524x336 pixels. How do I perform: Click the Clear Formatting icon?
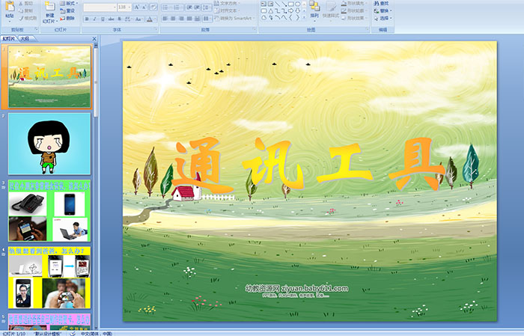click(153, 7)
